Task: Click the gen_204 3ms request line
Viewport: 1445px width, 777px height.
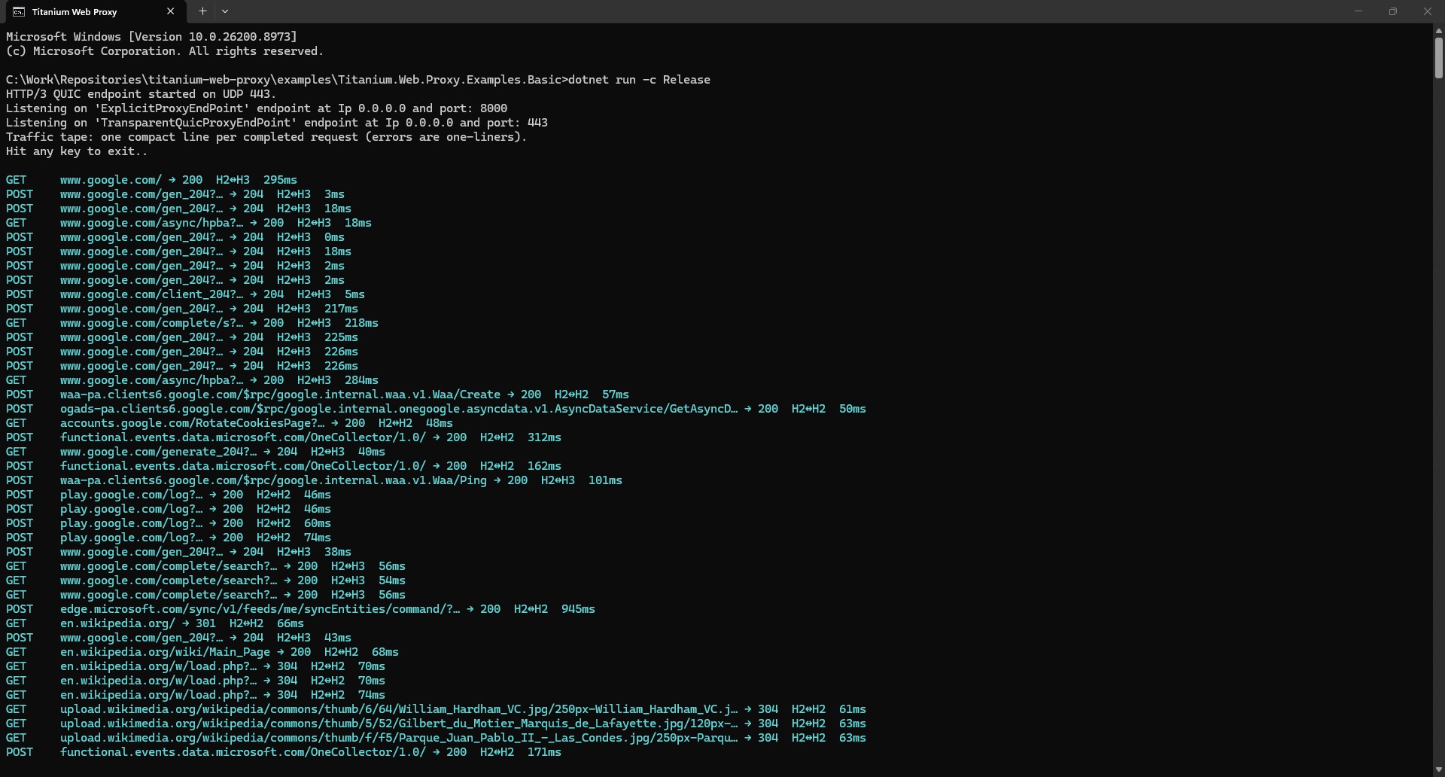Action: click(175, 194)
